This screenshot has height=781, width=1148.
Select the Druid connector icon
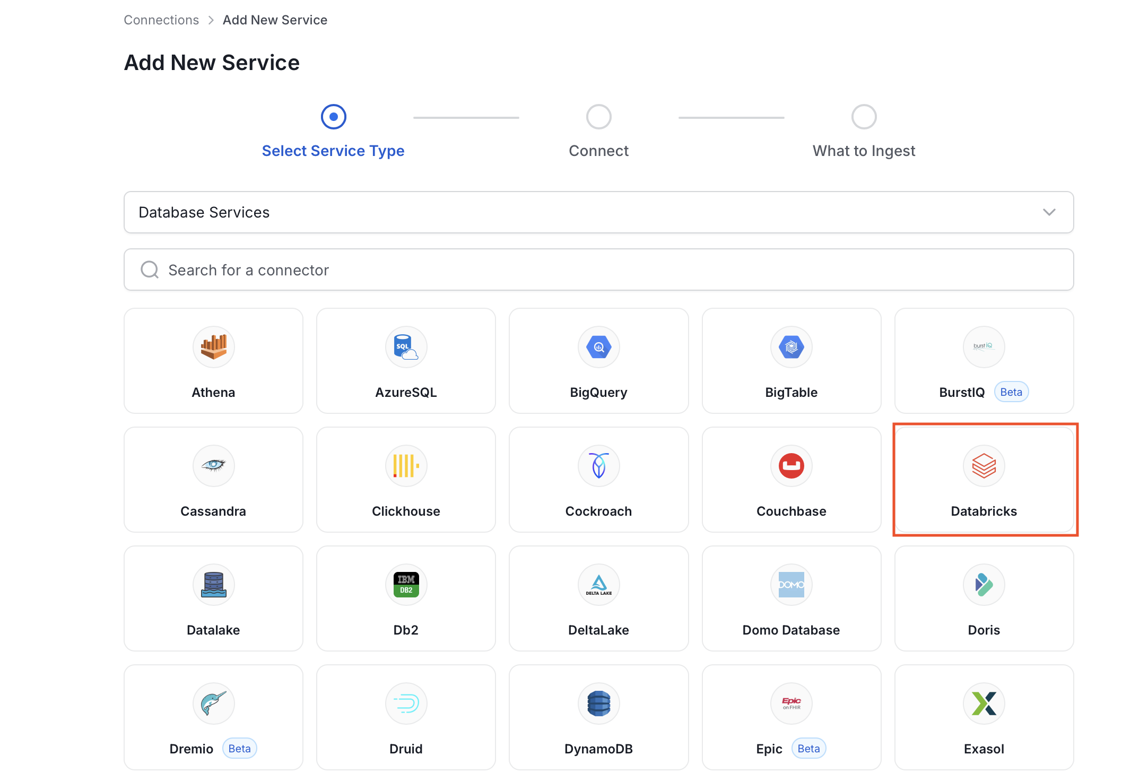pos(406,704)
